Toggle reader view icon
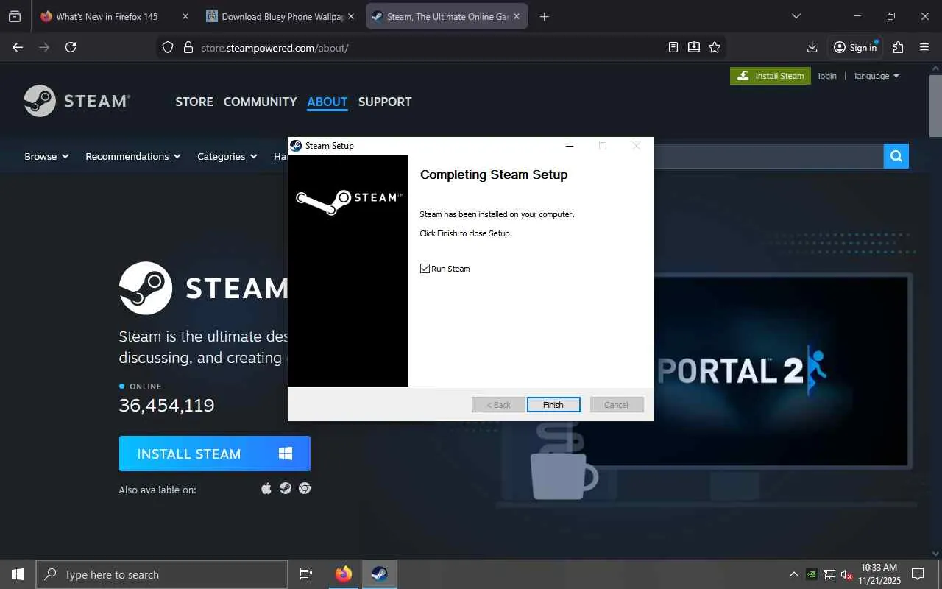The image size is (942, 589). coord(673,47)
